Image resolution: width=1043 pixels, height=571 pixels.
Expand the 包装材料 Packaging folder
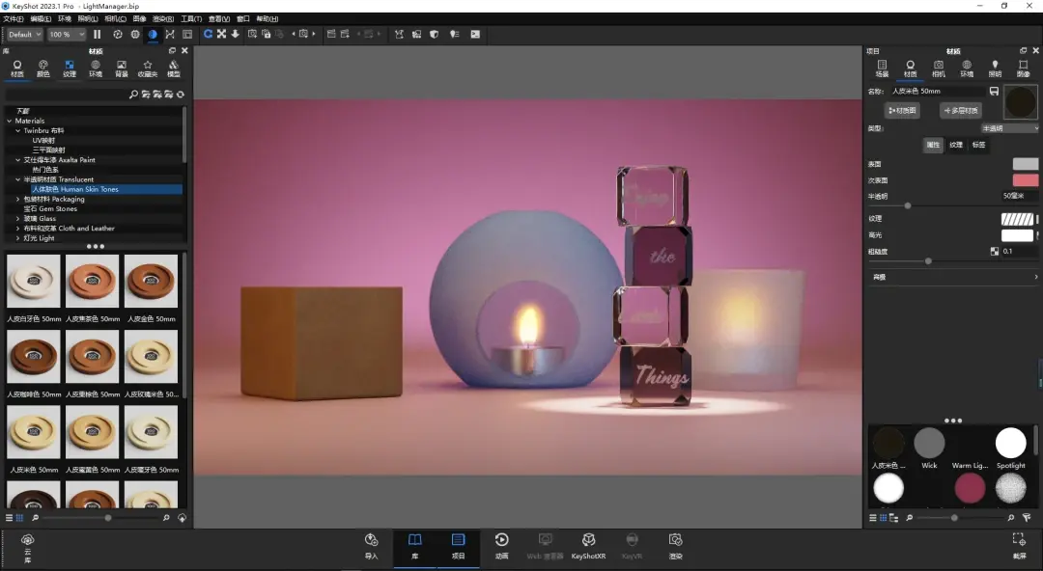18,199
